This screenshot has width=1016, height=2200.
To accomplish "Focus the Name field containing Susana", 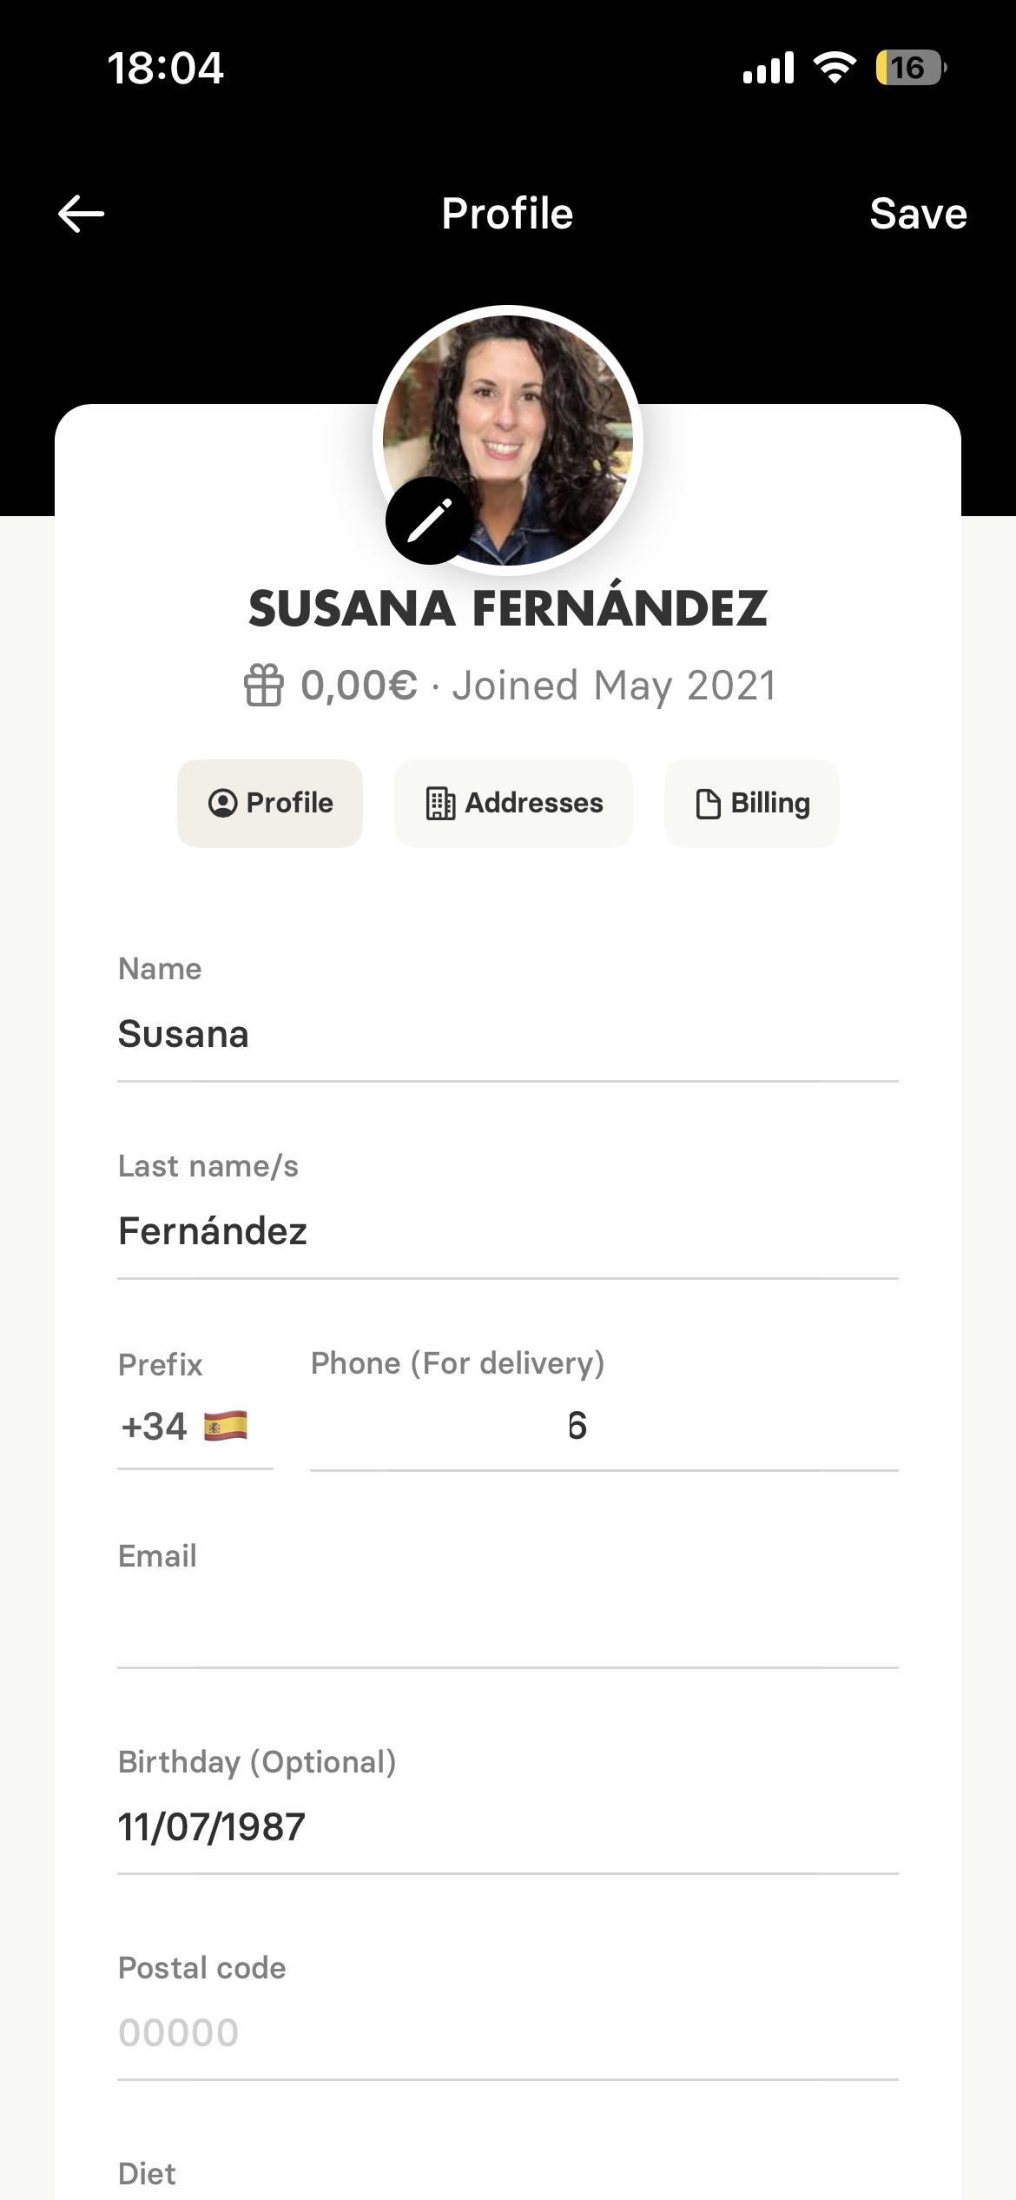I will pos(507,1034).
